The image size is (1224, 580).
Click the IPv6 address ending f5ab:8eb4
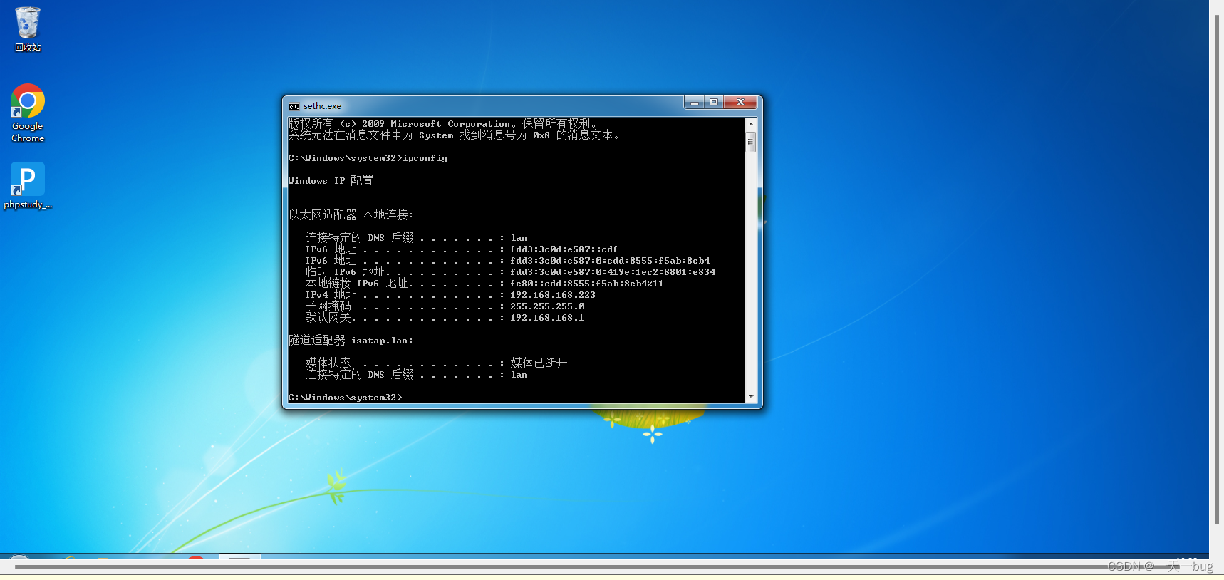point(610,261)
